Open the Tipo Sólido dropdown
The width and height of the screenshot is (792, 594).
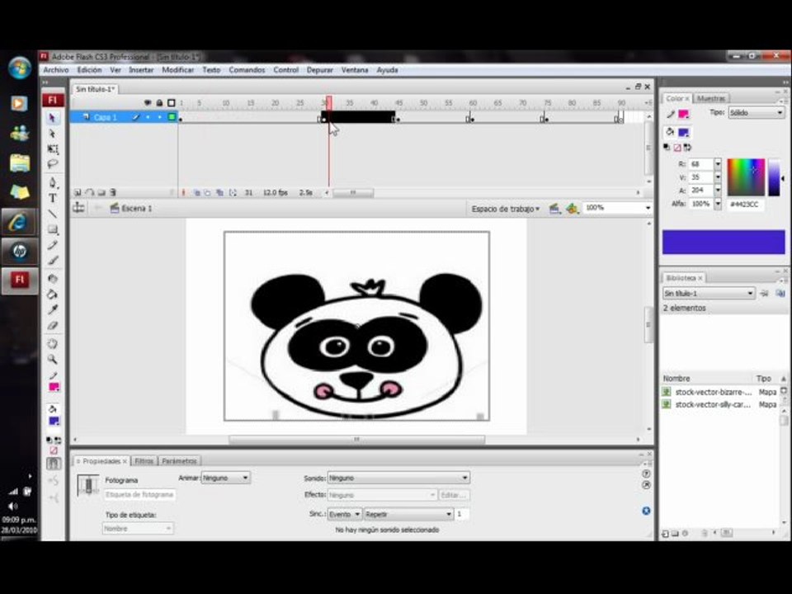[757, 113]
